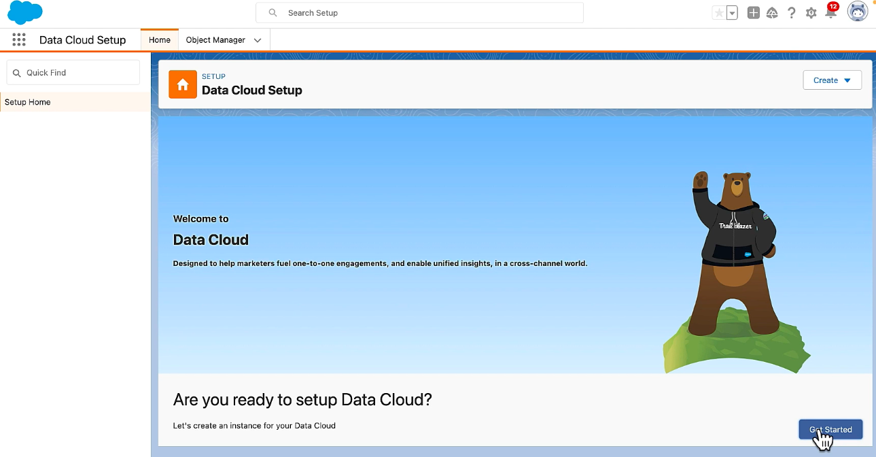The image size is (876, 457).
Task: Open the Guidance Center trailhead icon
Action: tap(772, 12)
